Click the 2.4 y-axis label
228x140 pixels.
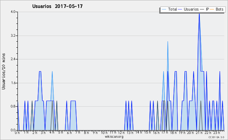coord(13,59)
